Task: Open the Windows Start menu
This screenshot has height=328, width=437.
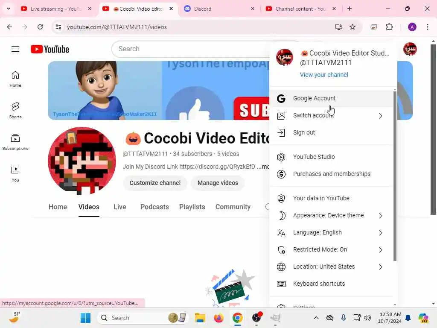Action: pos(85,318)
